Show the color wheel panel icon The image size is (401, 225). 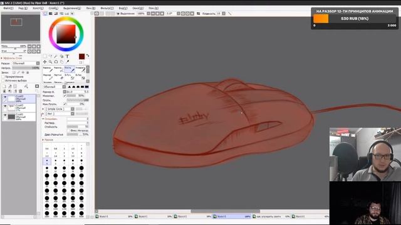click(45, 14)
